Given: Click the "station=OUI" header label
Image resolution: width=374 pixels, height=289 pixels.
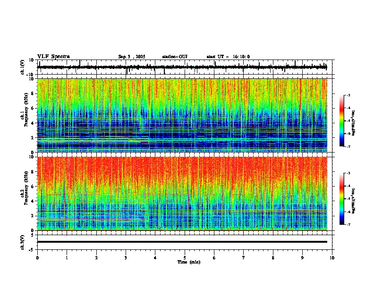Looking at the screenshot, I should pos(175,57).
